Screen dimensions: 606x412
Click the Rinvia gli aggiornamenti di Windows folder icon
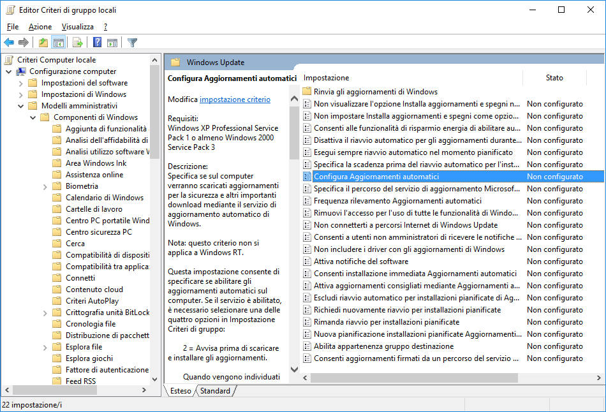click(307, 92)
